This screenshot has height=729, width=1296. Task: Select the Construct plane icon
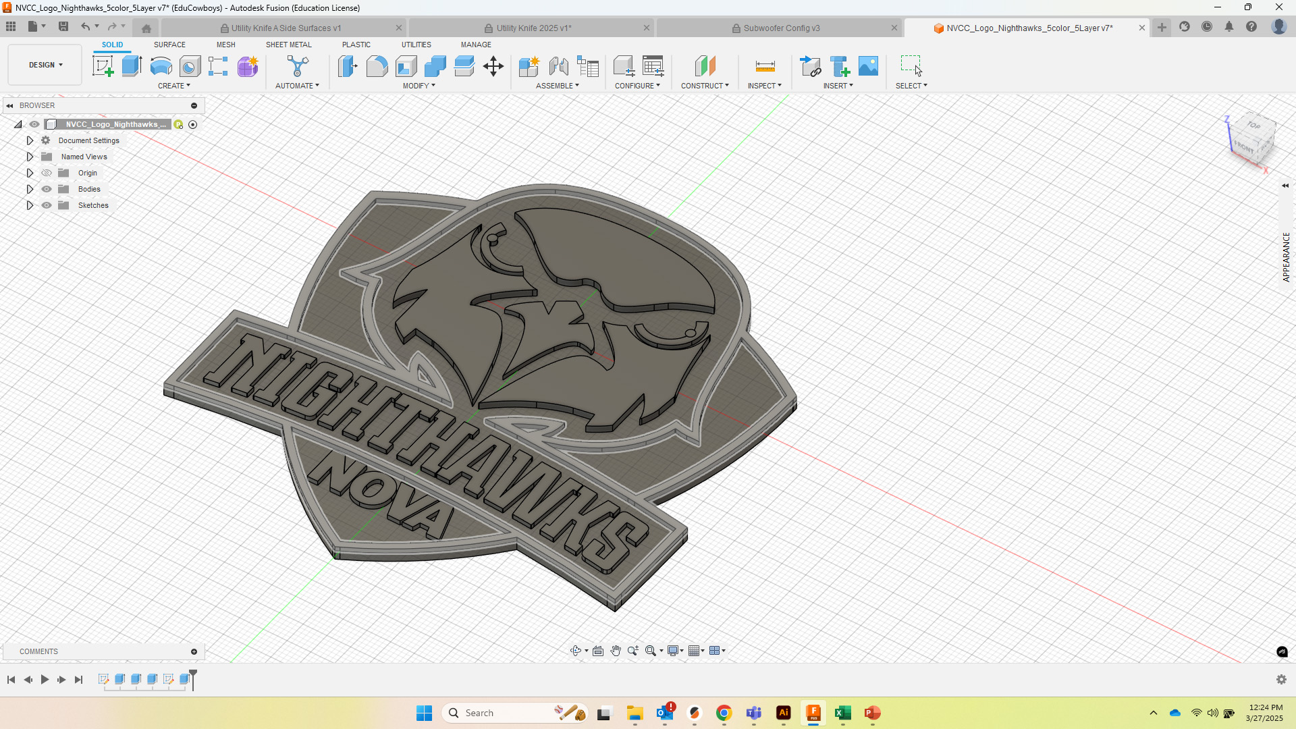click(x=705, y=66)
